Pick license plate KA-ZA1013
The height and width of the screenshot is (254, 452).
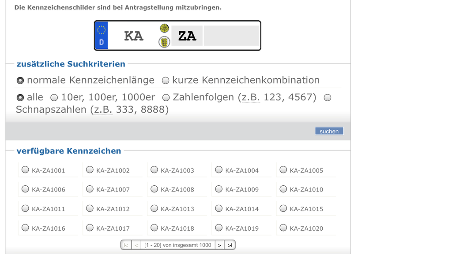click(x=154, y=209)
